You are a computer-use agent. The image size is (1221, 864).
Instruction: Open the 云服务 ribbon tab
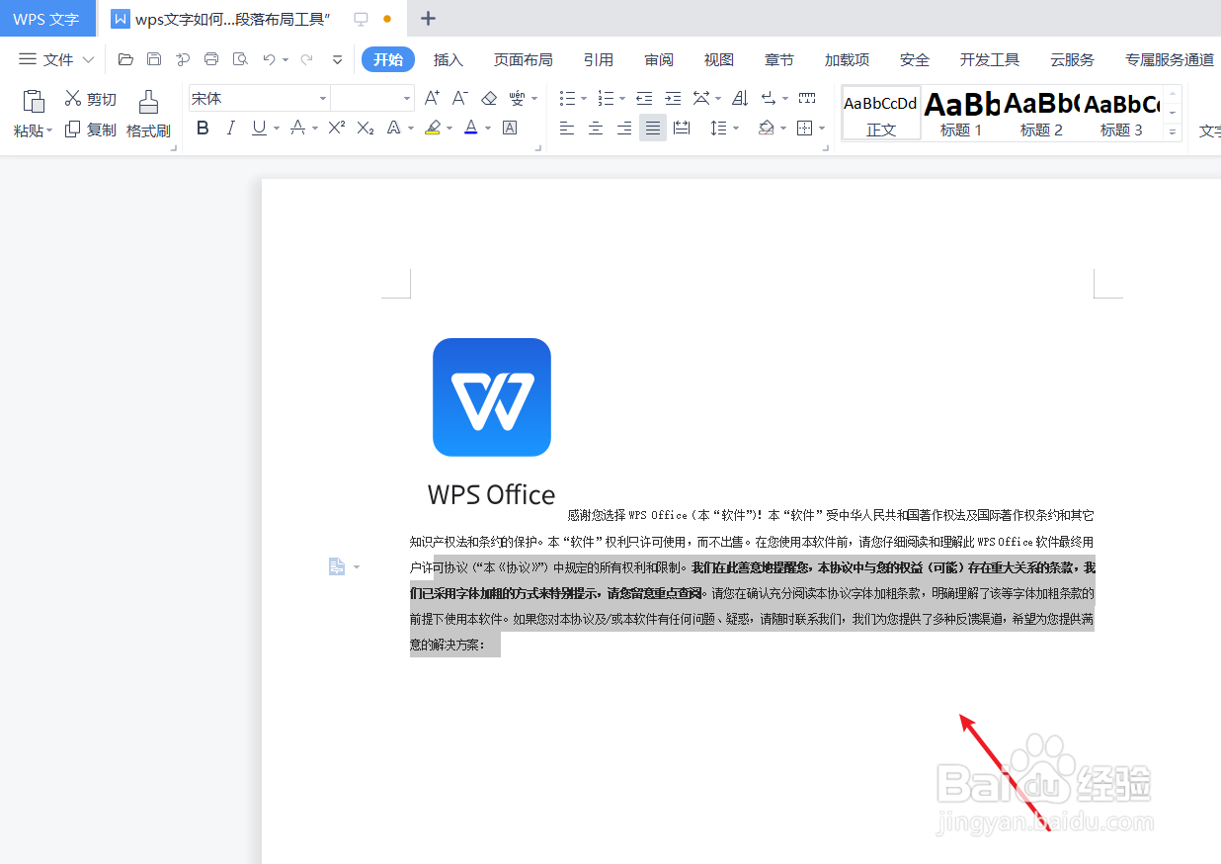(1072, 59)
